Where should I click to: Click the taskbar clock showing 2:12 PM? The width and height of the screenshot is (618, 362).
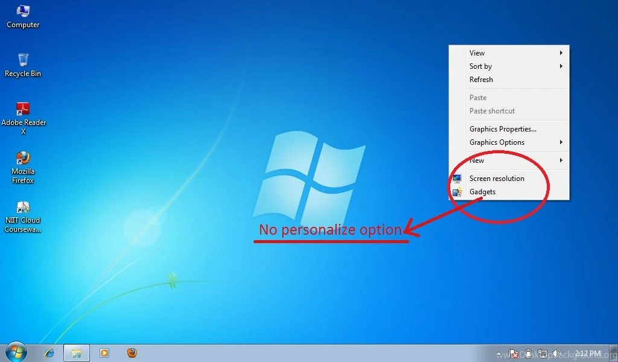coord(587,353)
